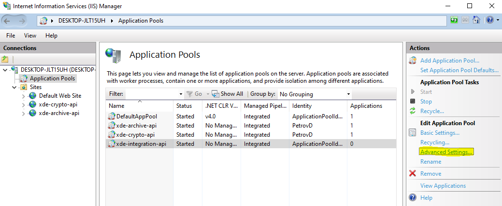
Task: Click the Basic Settings link
Action: 440,133
